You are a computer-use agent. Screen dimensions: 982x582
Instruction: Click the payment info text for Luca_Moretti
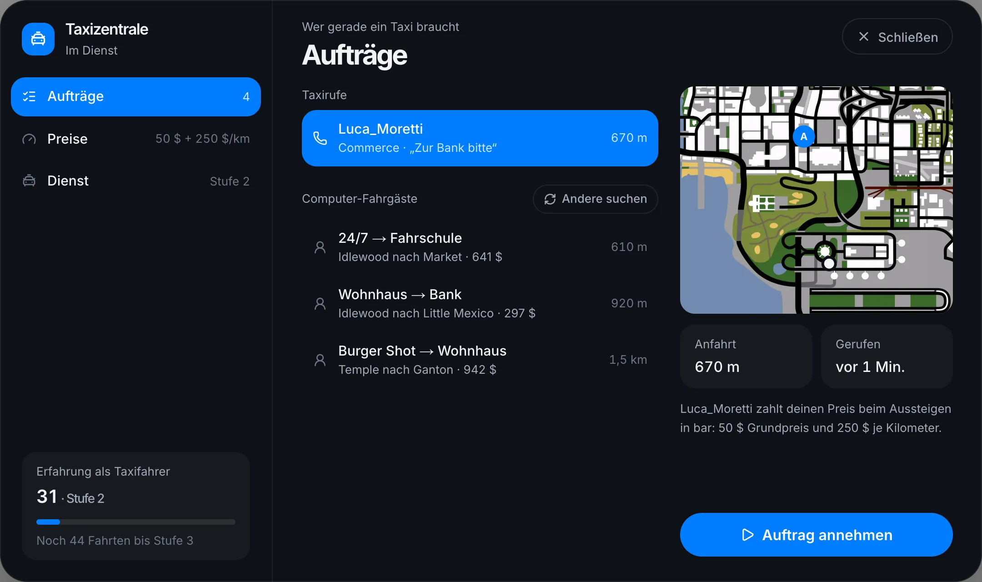[816, 418]
